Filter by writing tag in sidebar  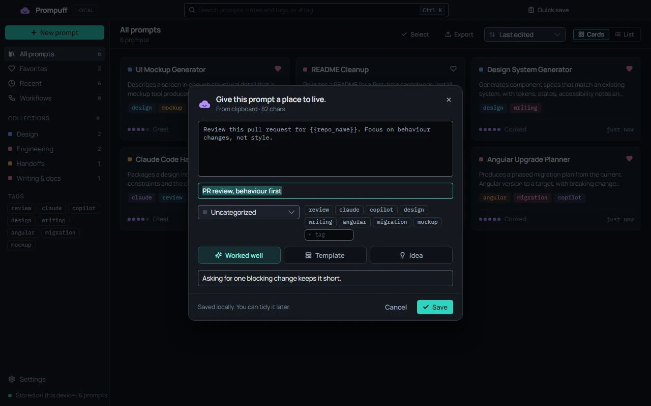click(x=53, y=220)
